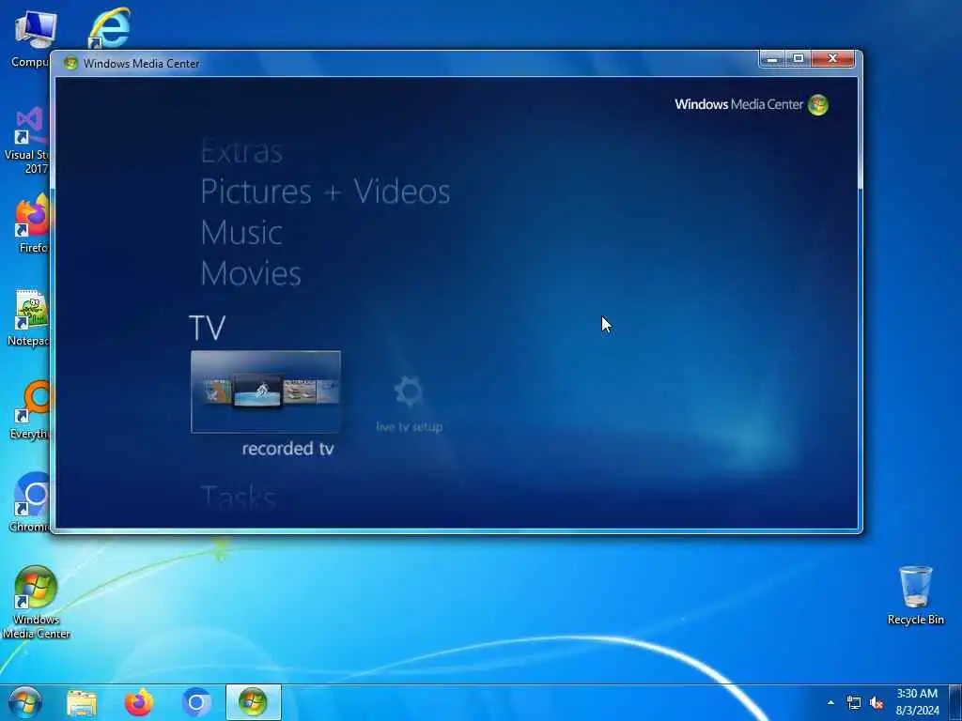Open the taskbar clock and date
The height and width of the screenshot is (721, 962).
click(x=917, y=702)
